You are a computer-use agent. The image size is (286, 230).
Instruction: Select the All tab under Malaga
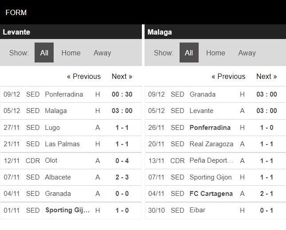point(189,53)
